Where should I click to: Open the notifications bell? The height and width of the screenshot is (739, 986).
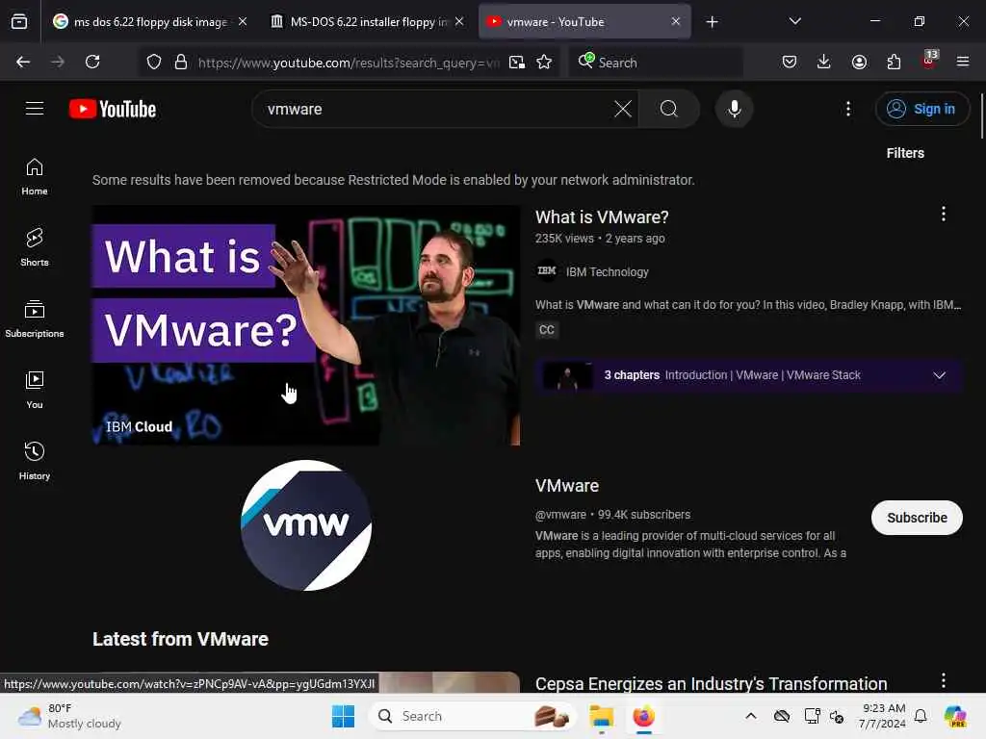920,716
